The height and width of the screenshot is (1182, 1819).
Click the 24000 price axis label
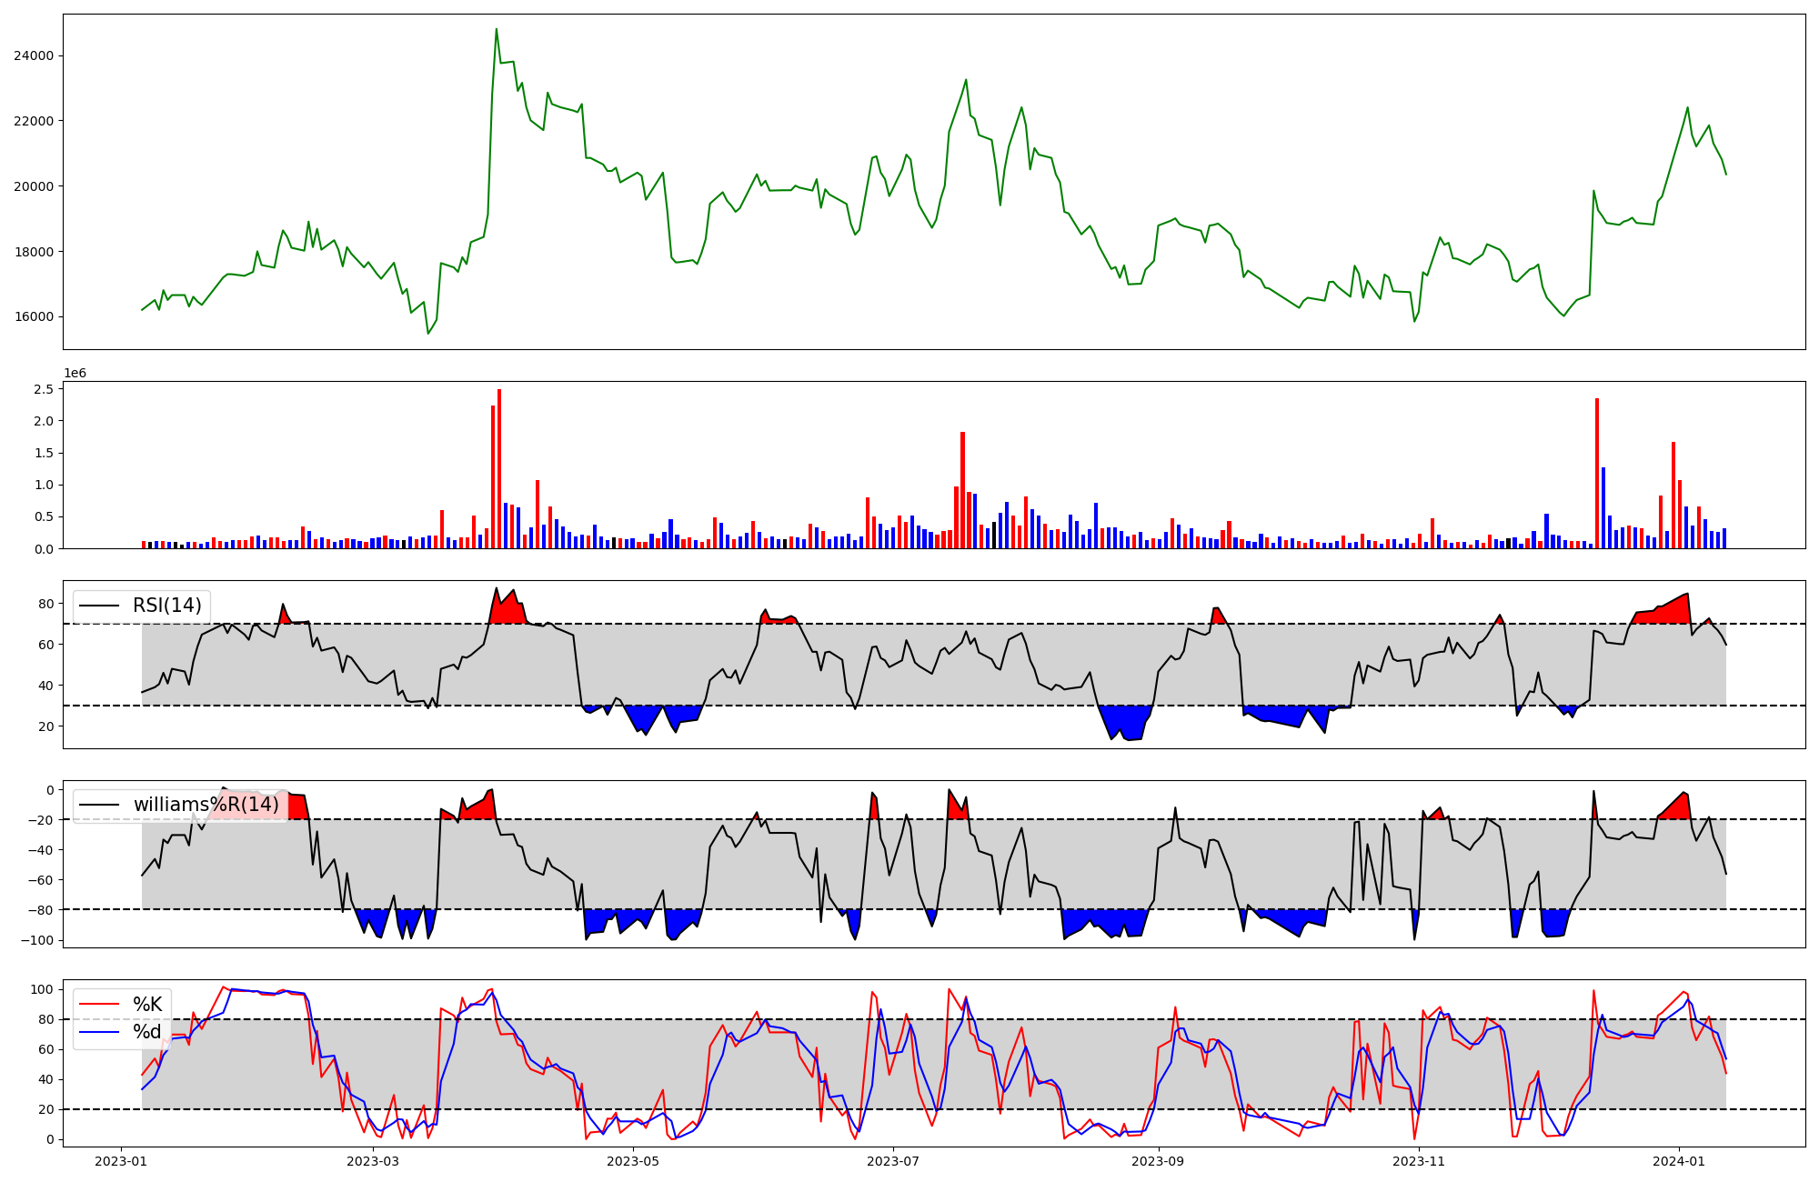coord(34,55)
